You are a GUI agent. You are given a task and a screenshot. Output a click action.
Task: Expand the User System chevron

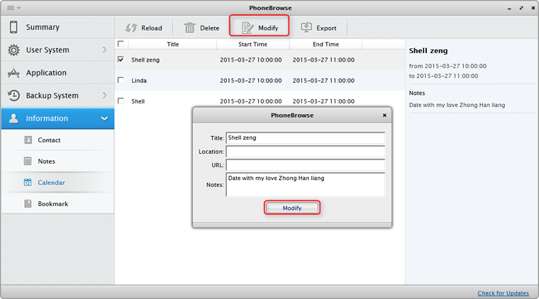[x=104, y=50]
